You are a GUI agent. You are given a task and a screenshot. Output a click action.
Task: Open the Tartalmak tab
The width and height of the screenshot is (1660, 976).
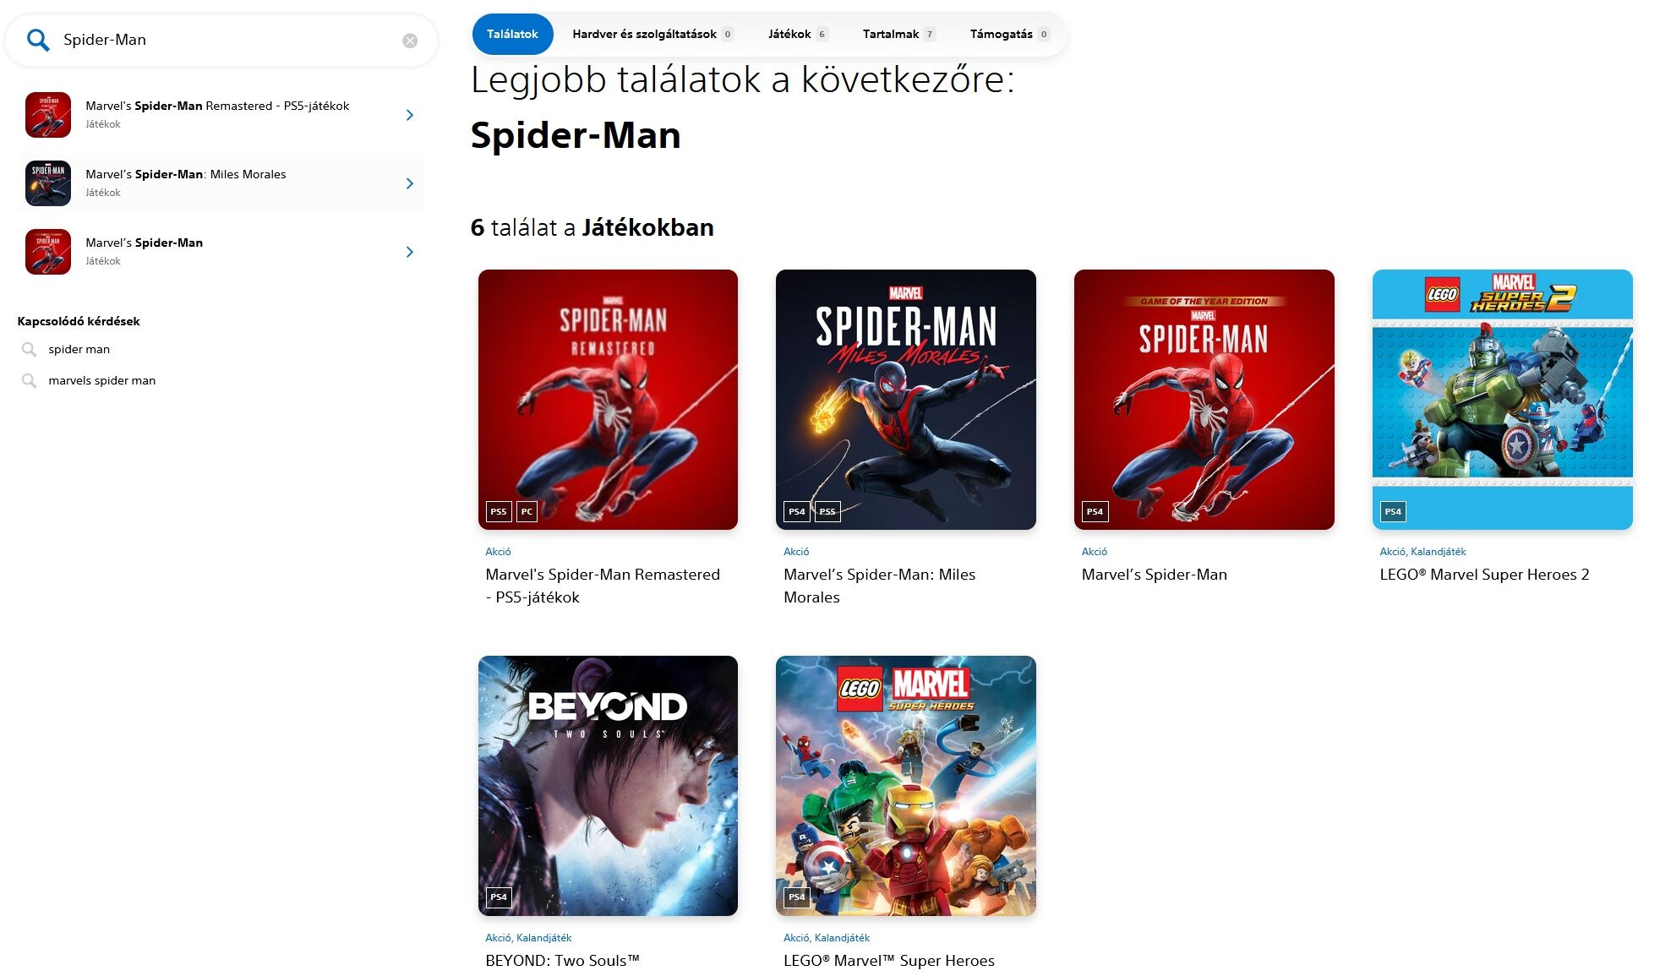(x=898, y=34)
